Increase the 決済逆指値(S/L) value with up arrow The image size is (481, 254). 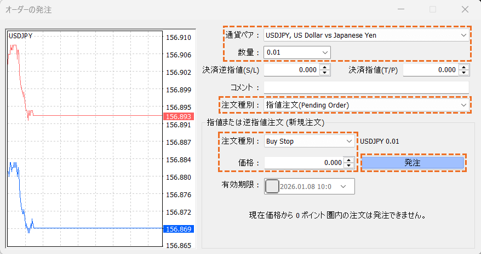pyautogui.click(x=324, y=67)
